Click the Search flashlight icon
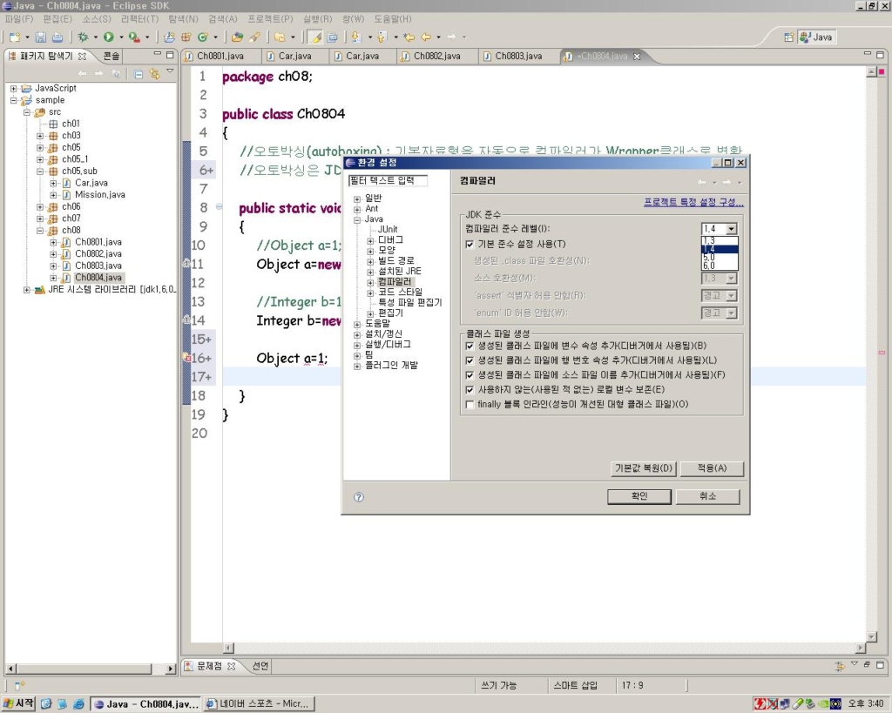This screenshot has height=713, width=892. [254, 37]
